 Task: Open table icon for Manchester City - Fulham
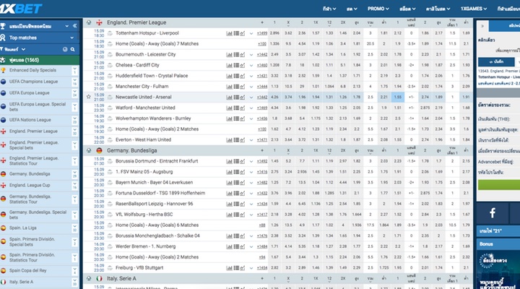point(236,87)
